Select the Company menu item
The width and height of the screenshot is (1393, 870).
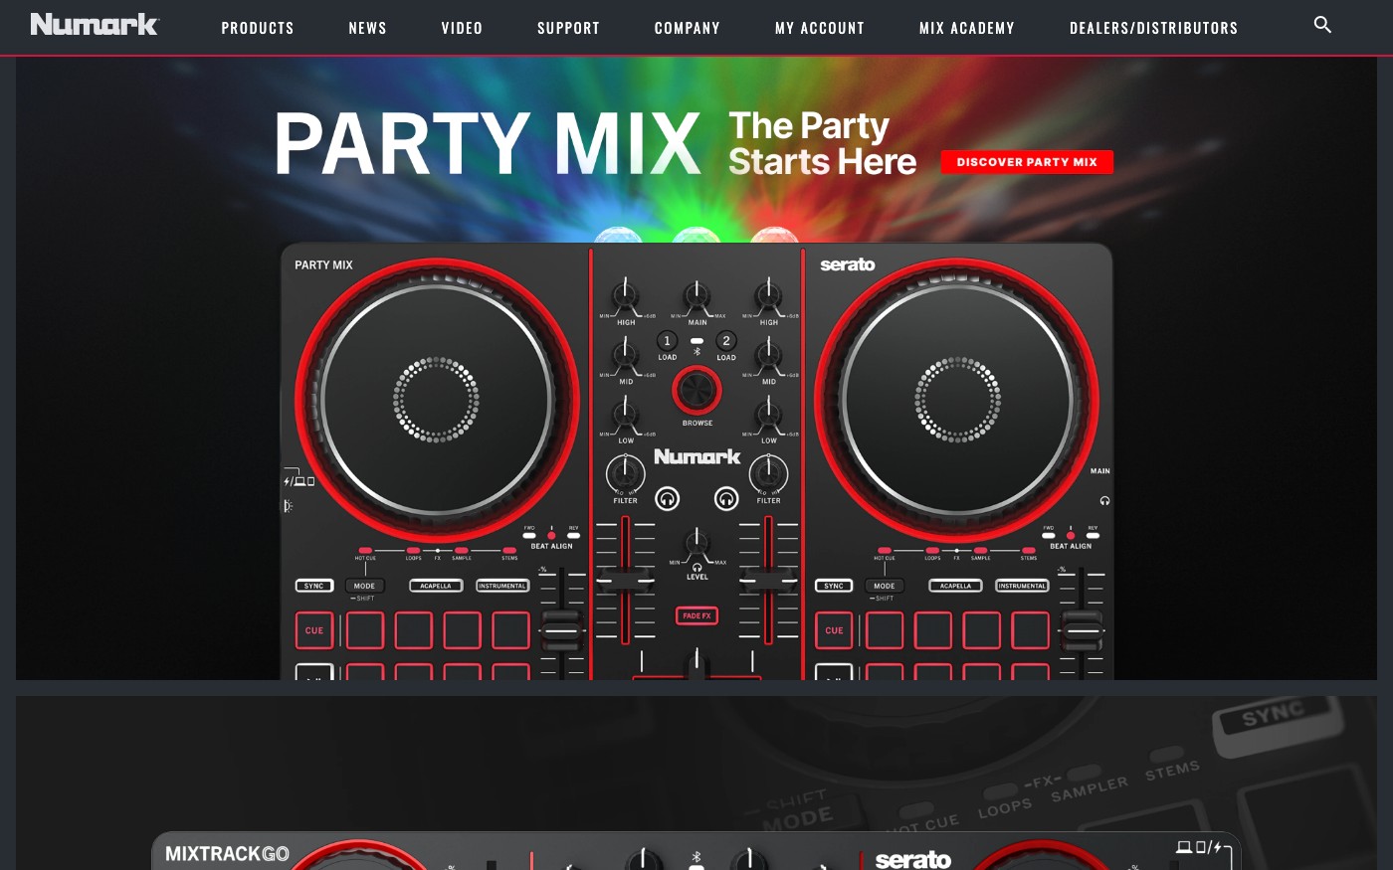click(687, 28)
